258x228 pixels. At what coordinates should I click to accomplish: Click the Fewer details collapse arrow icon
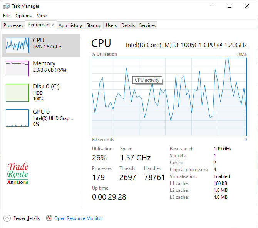click(x=7, y=218)
